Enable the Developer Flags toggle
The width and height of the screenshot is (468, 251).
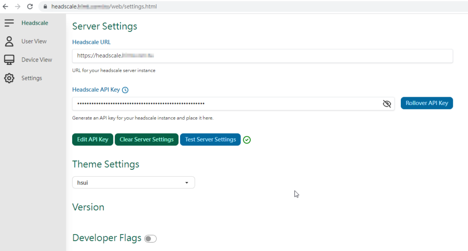[x=150, y=239]
